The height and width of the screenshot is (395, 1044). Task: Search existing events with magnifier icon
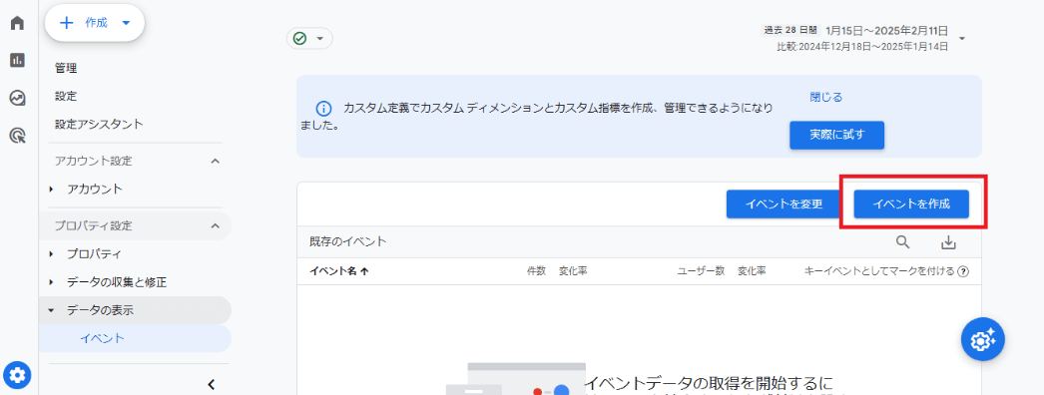(903, 242)
